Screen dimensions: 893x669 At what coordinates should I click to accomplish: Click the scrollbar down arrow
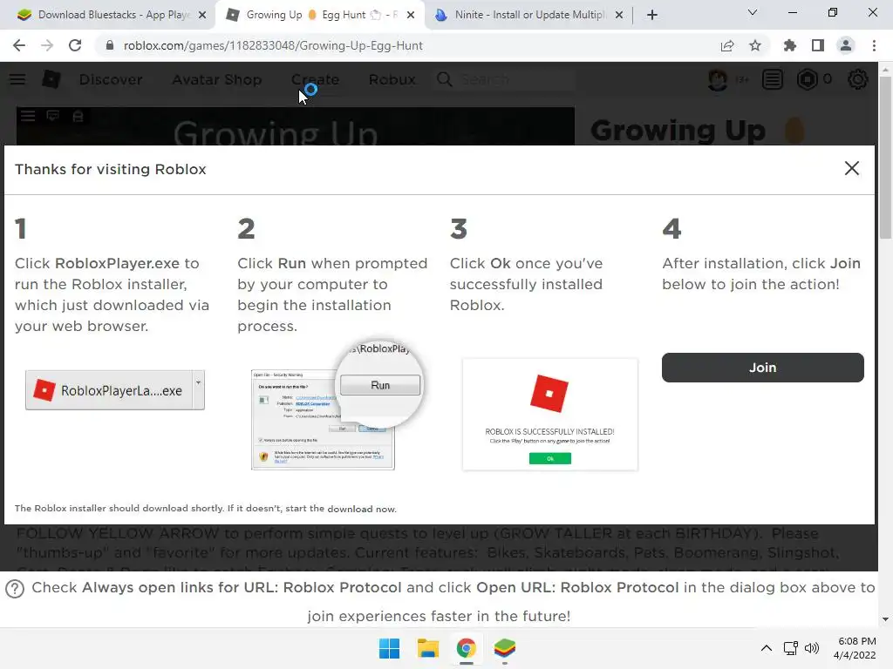(885, 619)
